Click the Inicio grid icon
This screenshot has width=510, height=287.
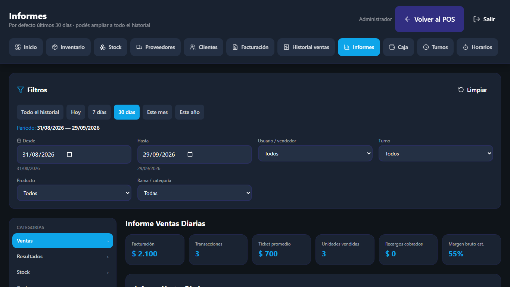(18, 47)
